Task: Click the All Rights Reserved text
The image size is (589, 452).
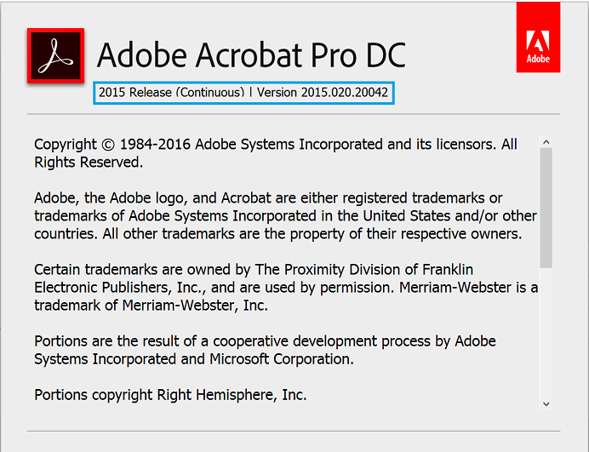Action: pos(89,163)
